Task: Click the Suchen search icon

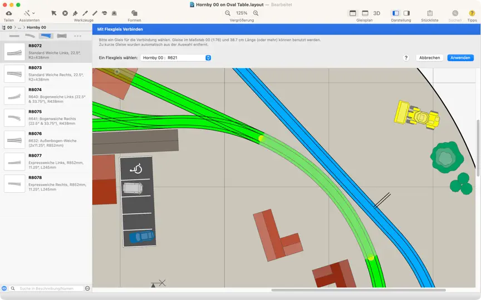Action: [x=455, y=13]
